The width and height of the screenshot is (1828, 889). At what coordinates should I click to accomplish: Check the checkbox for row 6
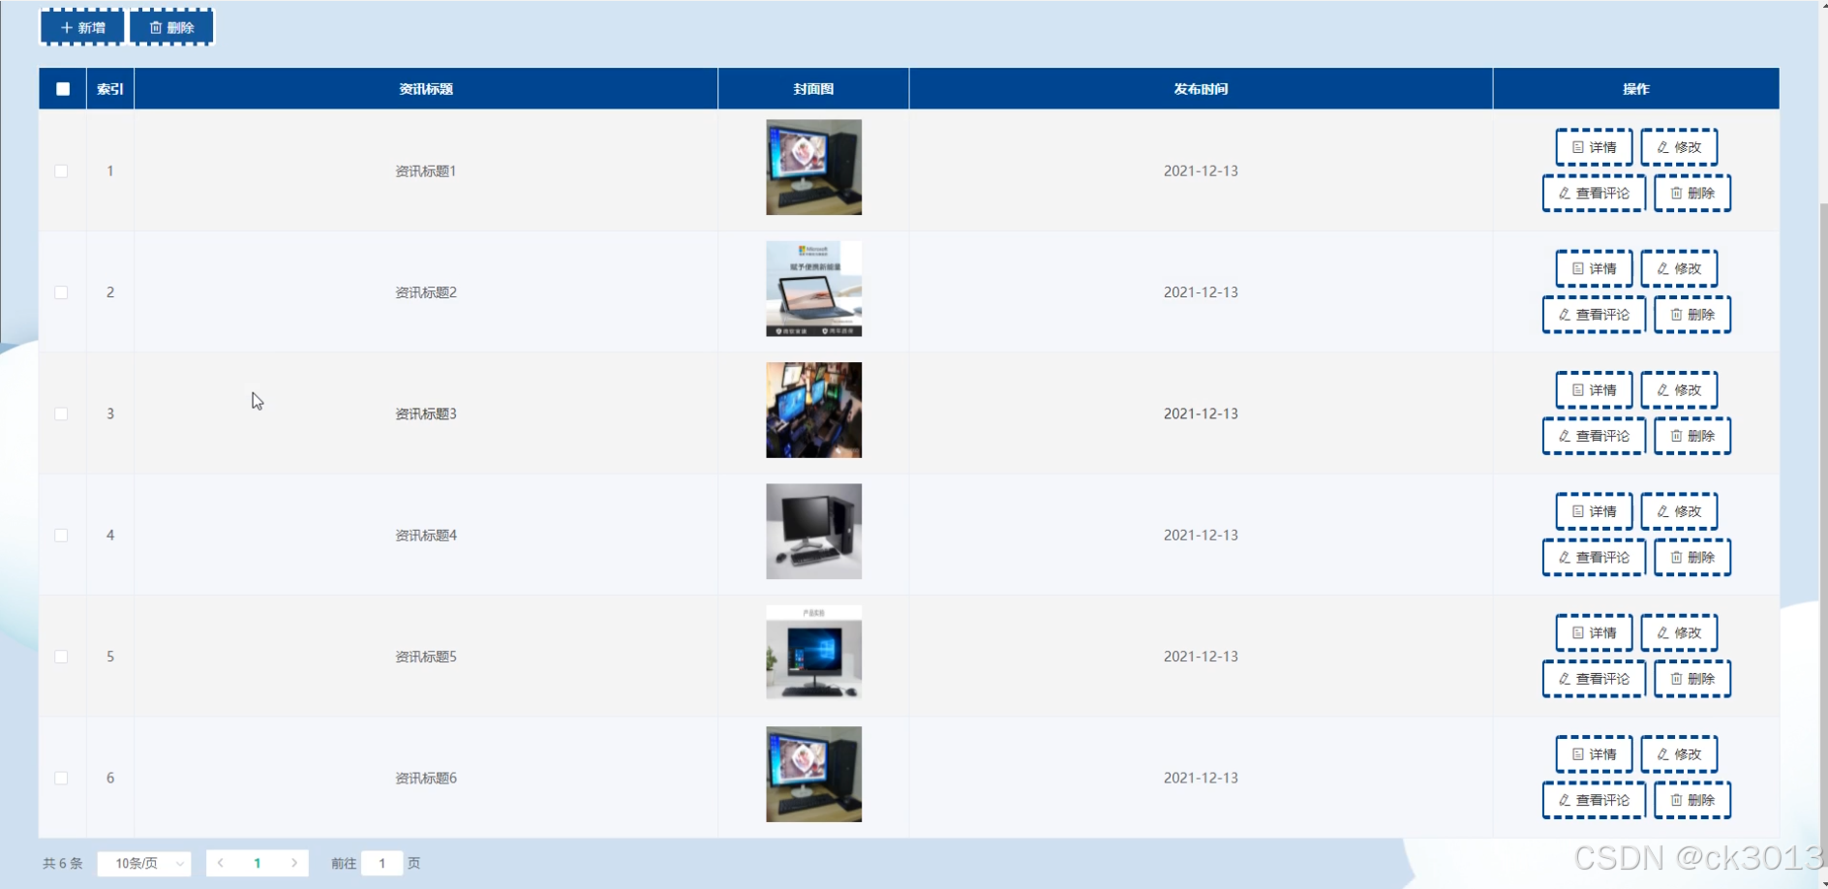[x=61, y=778]
